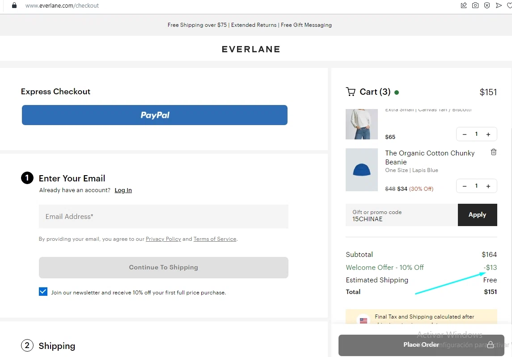Pay with the PayPal express button

point(155,115)
